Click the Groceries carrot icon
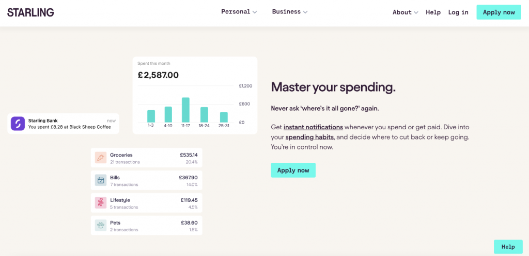Image resolution: width=529 pixels, height=256 pixels. [100, 158]
